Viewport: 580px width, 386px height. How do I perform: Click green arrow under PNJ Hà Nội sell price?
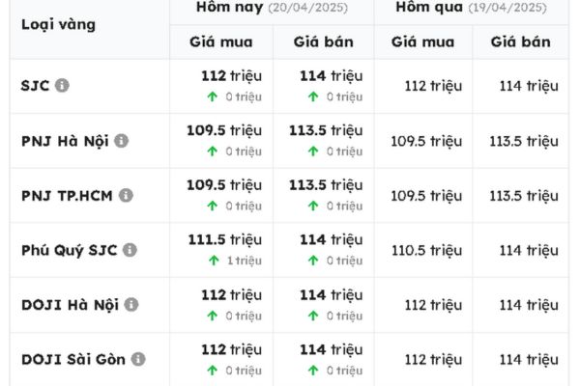(312, 152)
